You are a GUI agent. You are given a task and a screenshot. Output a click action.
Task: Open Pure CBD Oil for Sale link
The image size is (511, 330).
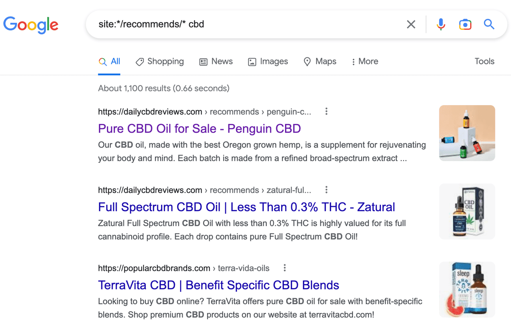coord(199,129)
